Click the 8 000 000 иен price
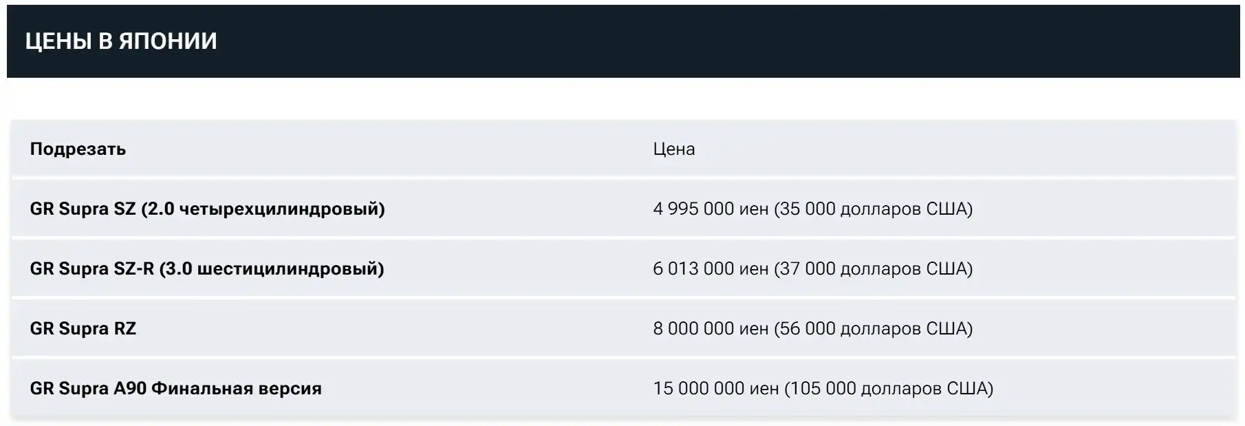This screenshot has width=1245, height=426. pyautogui.click(x=711, y=328)
